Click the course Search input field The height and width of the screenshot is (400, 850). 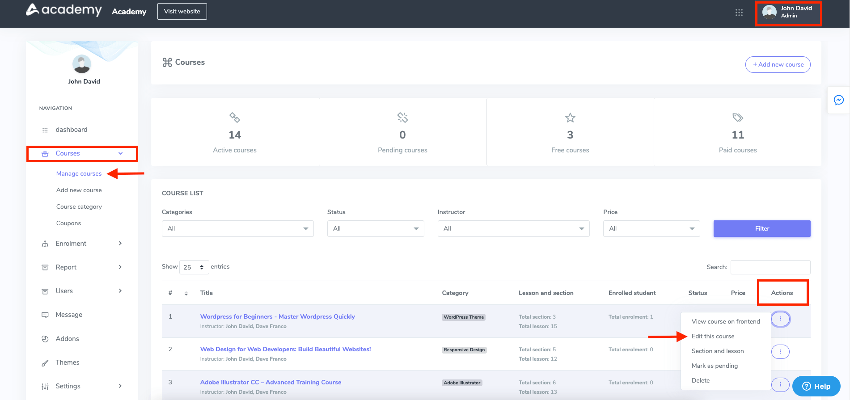click(x=770, y=267)
